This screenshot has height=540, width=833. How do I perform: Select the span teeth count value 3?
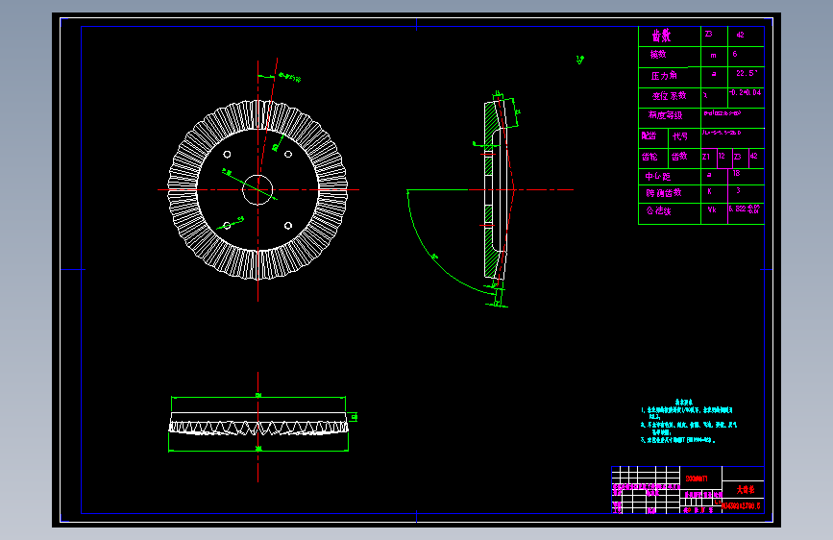point(738,190)
